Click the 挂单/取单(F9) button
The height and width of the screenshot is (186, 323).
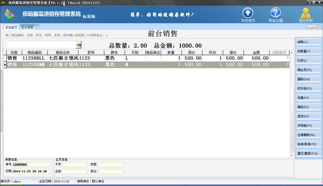coord(308,144)
